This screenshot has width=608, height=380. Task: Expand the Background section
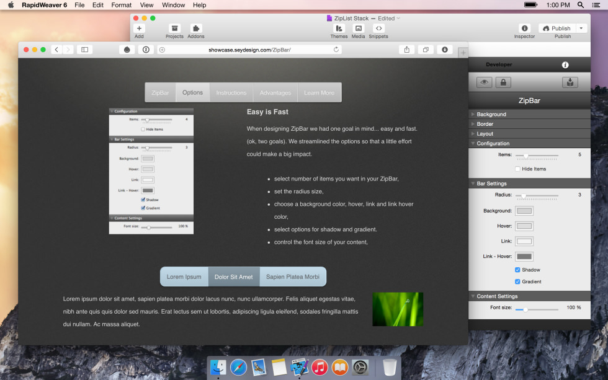[529, 114]
